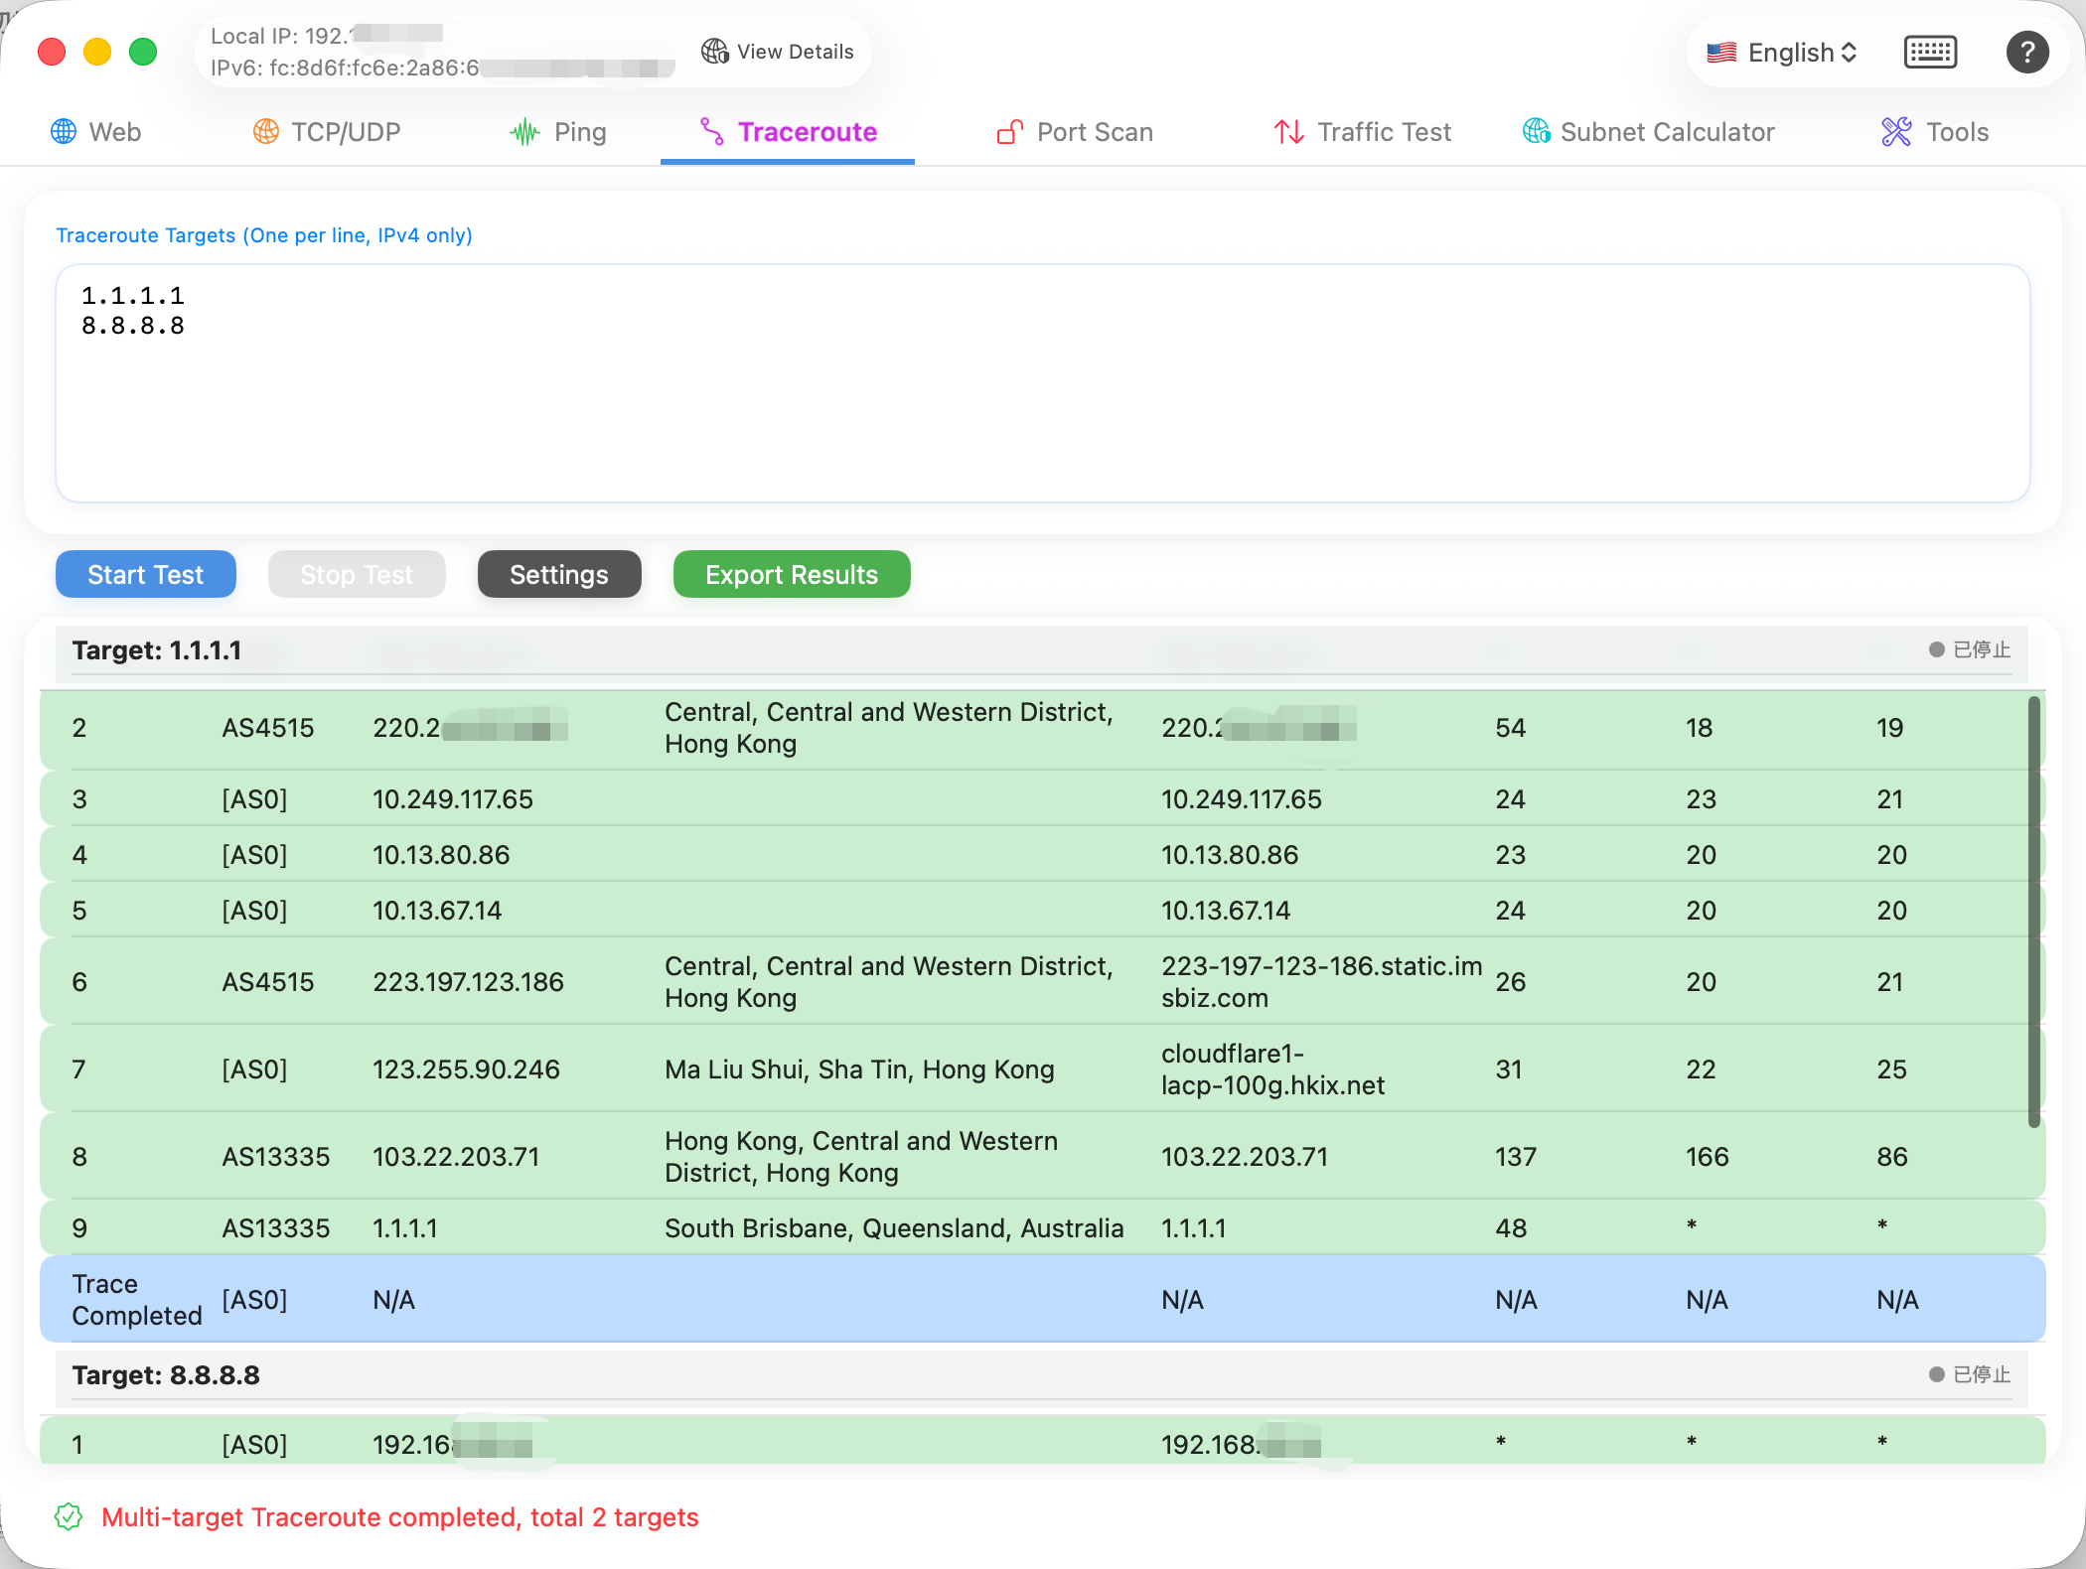Export Results using the green button
The image size is (2086, 1569).
792,574
